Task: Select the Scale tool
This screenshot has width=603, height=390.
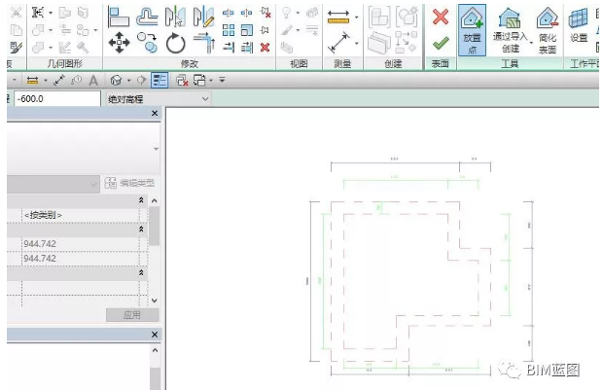Action: click(247, 30)
